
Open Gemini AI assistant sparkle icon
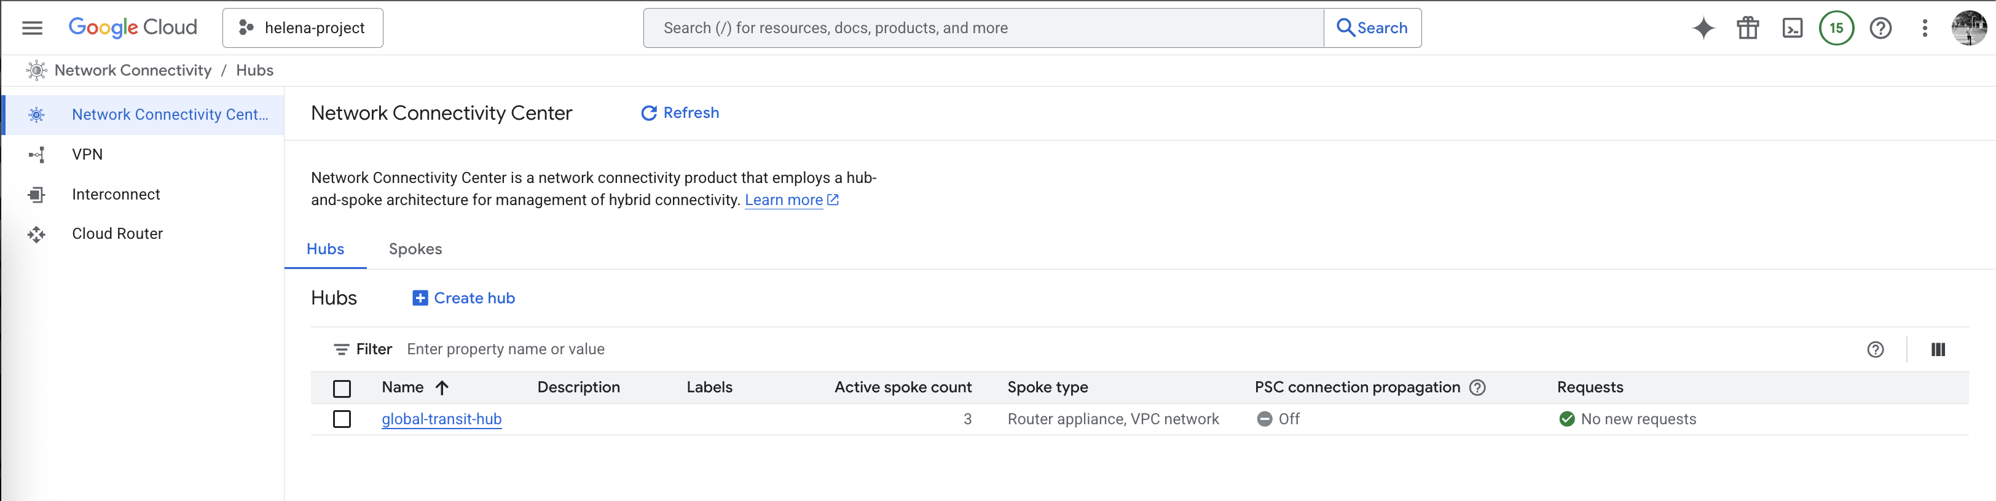[x=1703, y=28]
